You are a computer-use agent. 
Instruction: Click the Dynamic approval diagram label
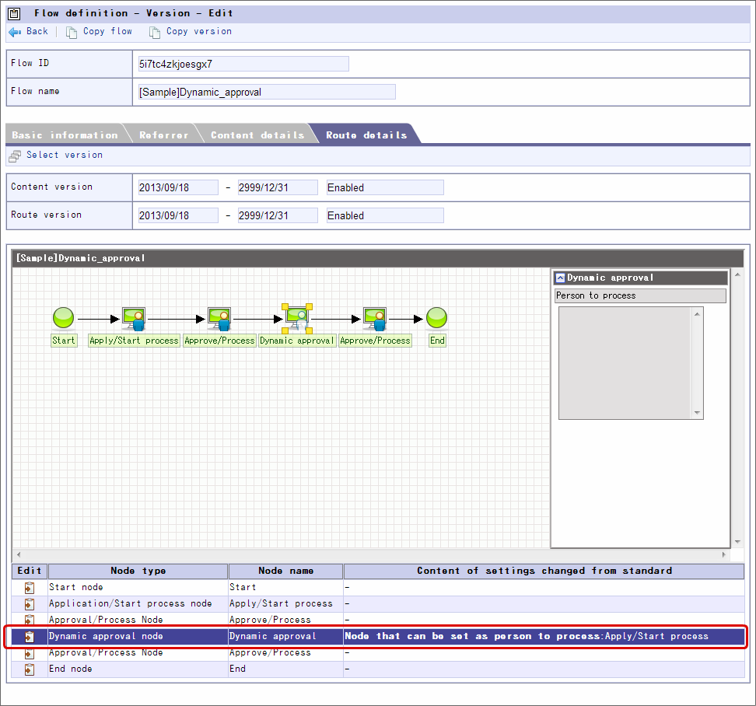[297, 341]
